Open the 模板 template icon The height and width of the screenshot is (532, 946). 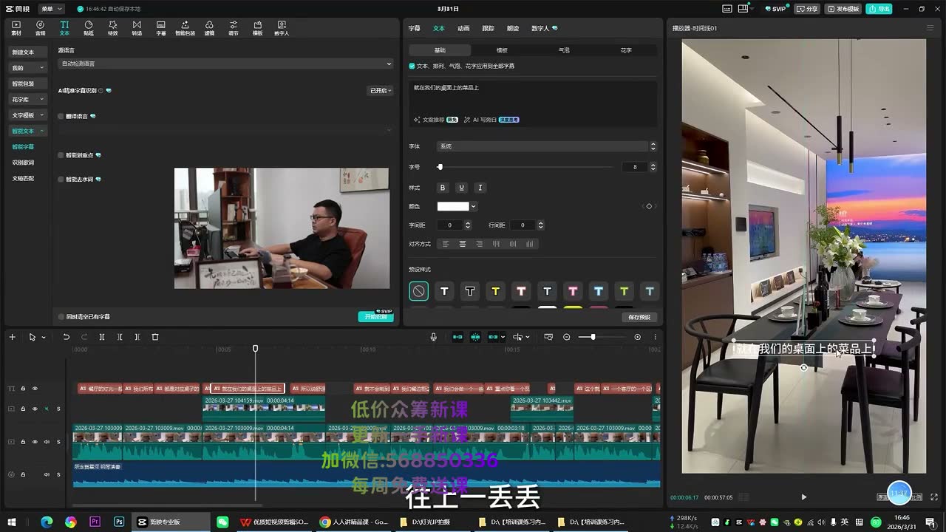pyautogui.click(x=257, y=28)
